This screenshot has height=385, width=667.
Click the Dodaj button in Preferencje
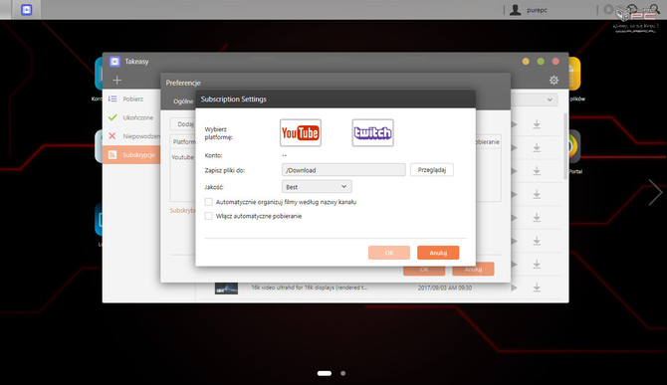pyautogui.click(x=183, y=124)
